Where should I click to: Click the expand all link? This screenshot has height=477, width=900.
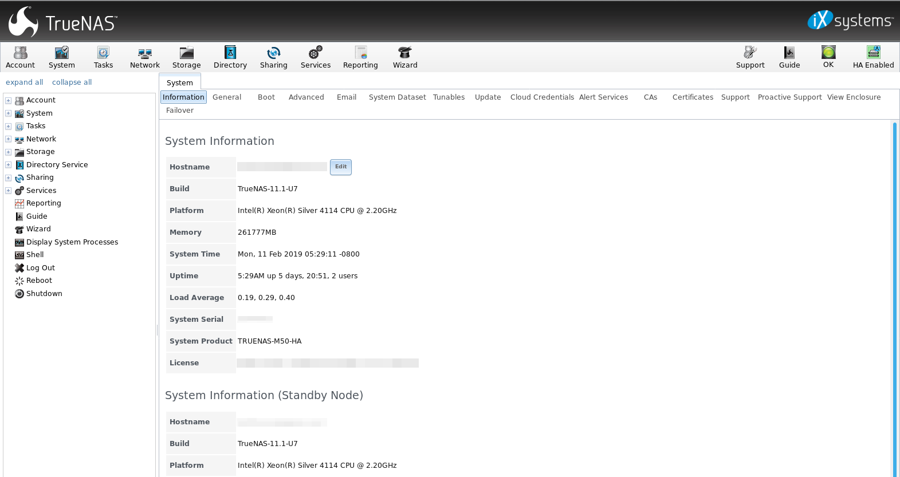(x=24, y=82)
